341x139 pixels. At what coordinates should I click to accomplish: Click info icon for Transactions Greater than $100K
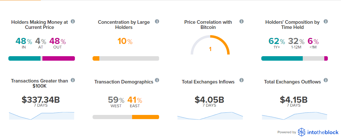(73, 80)
